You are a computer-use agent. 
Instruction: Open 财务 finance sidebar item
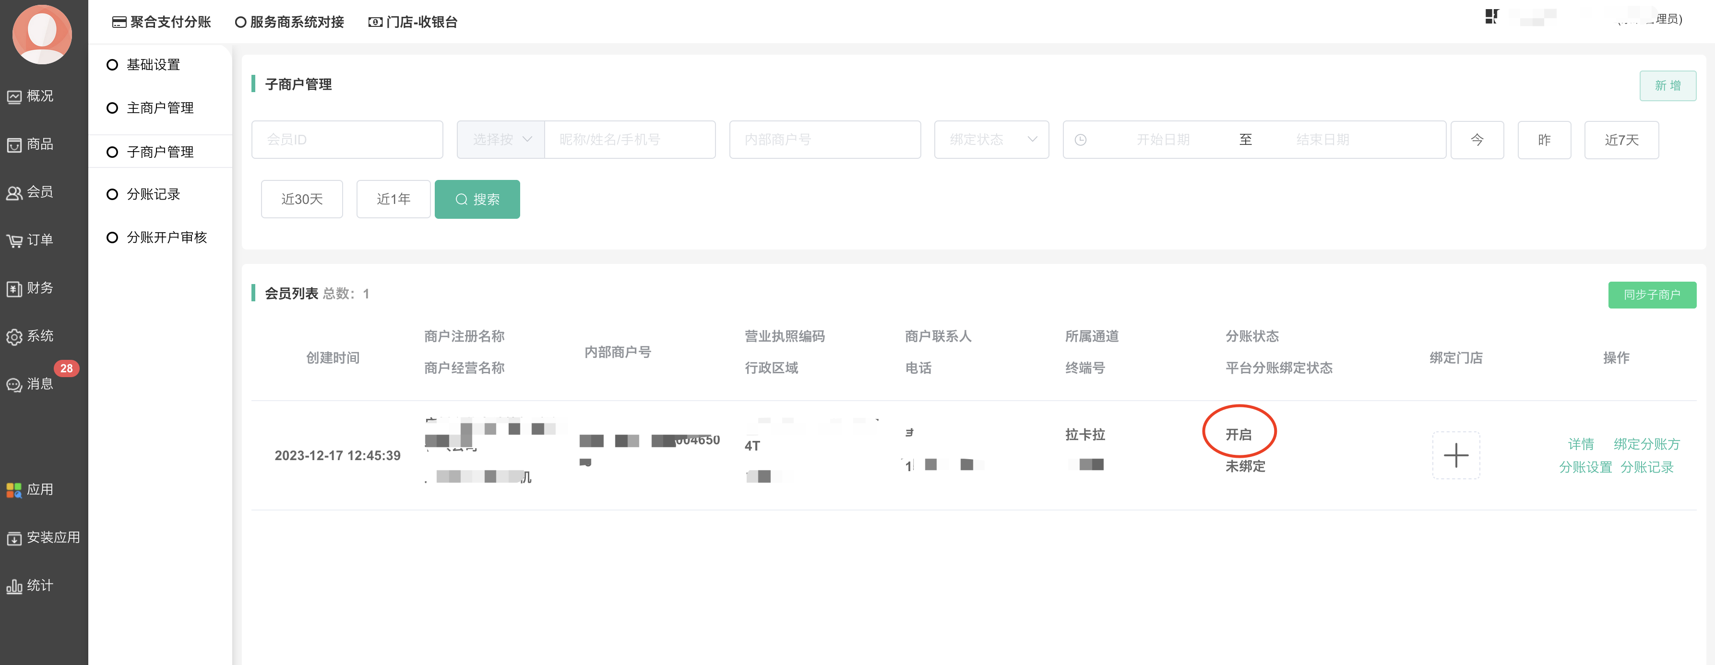31,288
